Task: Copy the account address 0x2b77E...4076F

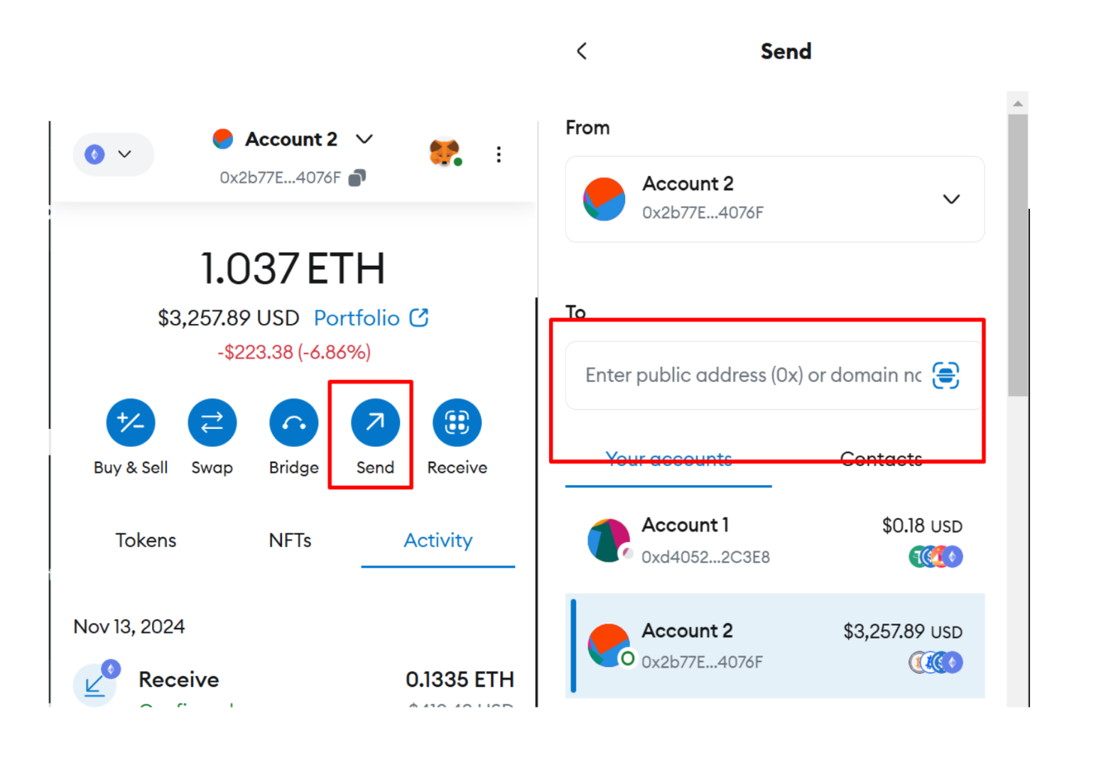Action: 357,178
